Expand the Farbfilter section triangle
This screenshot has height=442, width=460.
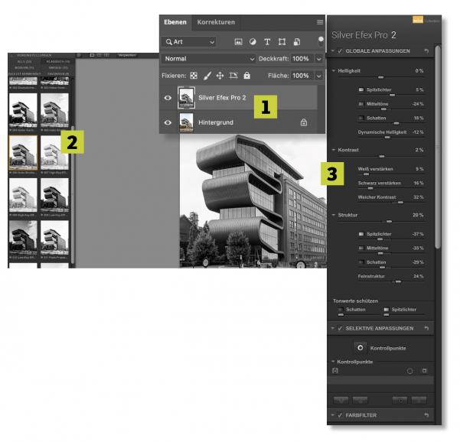pyautogui.click(x=333, y=414)
